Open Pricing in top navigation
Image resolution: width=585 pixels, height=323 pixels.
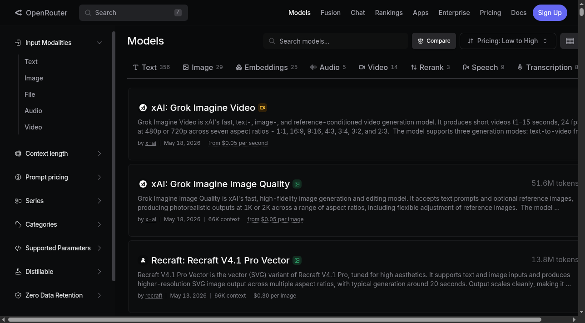(491, 13)
